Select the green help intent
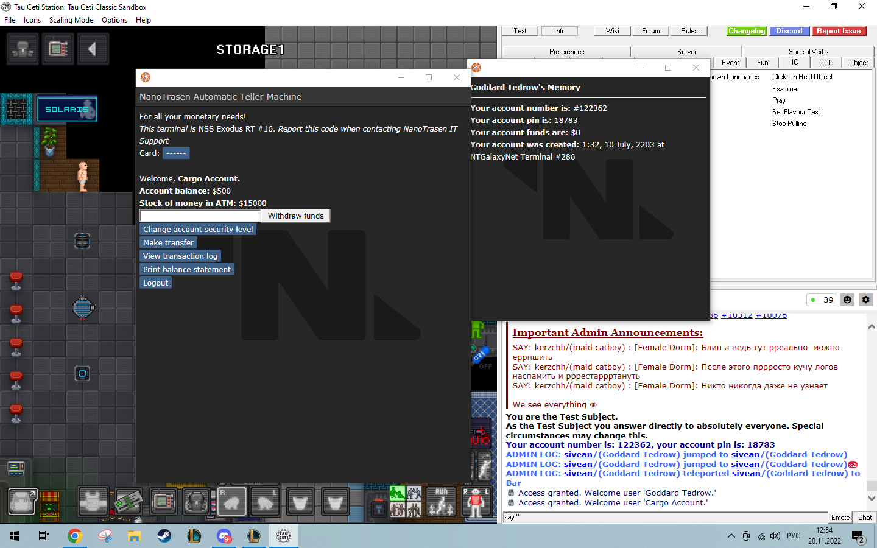The height and width of the screenshot is (548, 877). point(398,494)
